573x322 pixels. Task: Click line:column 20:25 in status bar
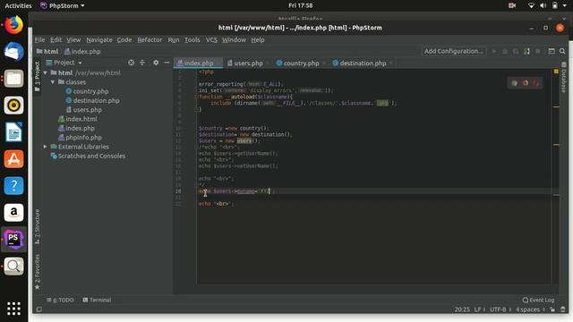pyautogui.click(x=462, y=309)
